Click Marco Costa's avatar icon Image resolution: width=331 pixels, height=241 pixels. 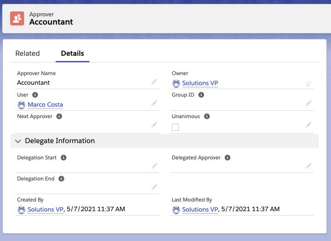point(21,105)
